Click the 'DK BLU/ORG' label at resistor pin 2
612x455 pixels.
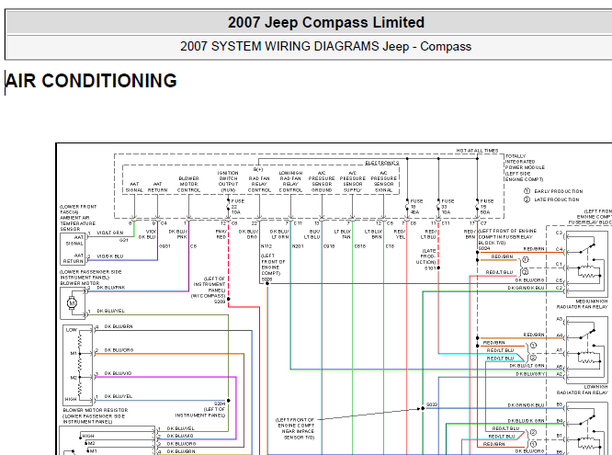coord(119,350)
